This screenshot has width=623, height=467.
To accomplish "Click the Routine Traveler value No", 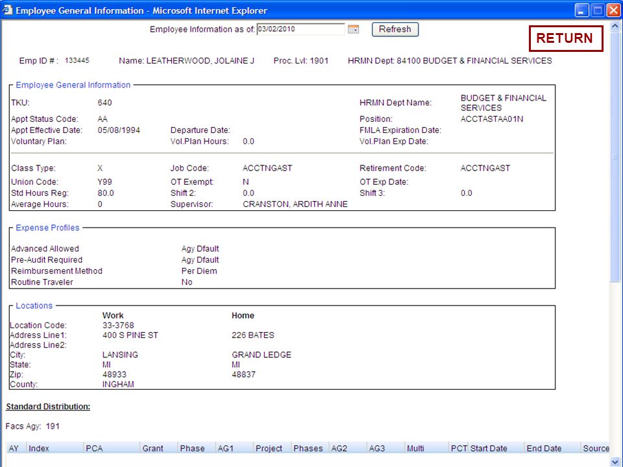I will point(187,282).
